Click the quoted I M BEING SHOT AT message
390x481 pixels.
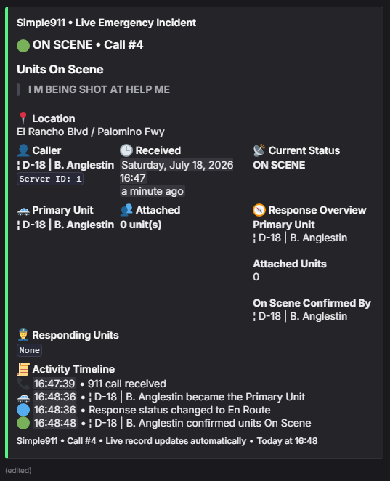click(x=99, y=89)
